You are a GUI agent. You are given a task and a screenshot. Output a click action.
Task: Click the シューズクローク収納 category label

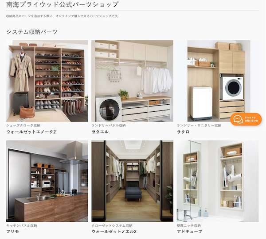click(x=23, y=125)
